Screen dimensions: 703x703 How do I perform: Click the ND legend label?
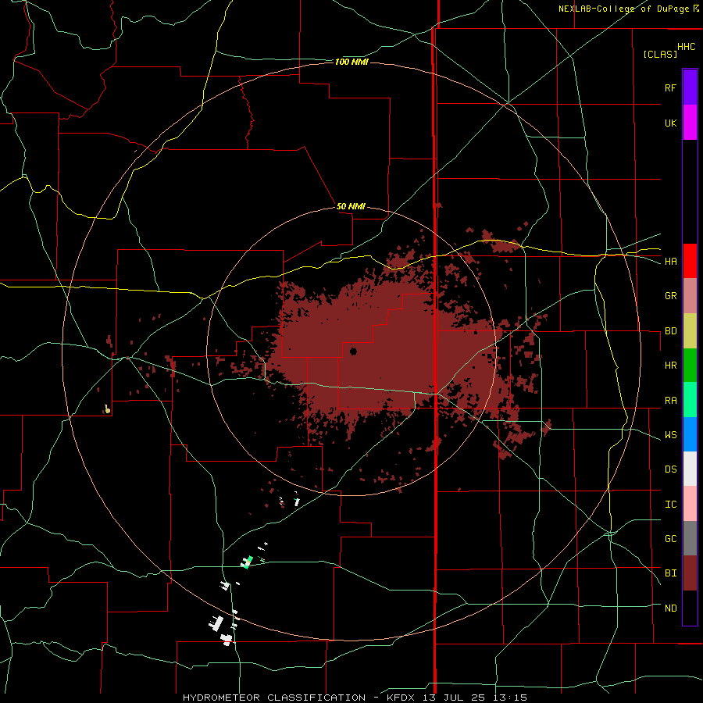(670, 608)
